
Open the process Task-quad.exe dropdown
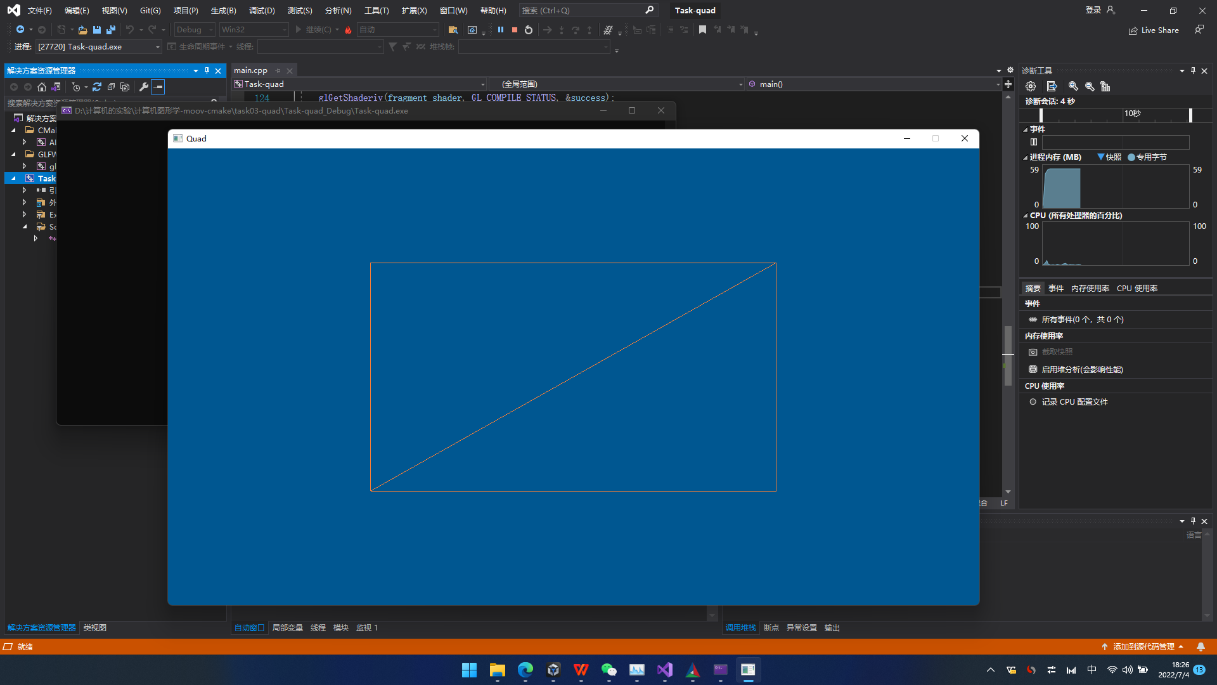99,47
